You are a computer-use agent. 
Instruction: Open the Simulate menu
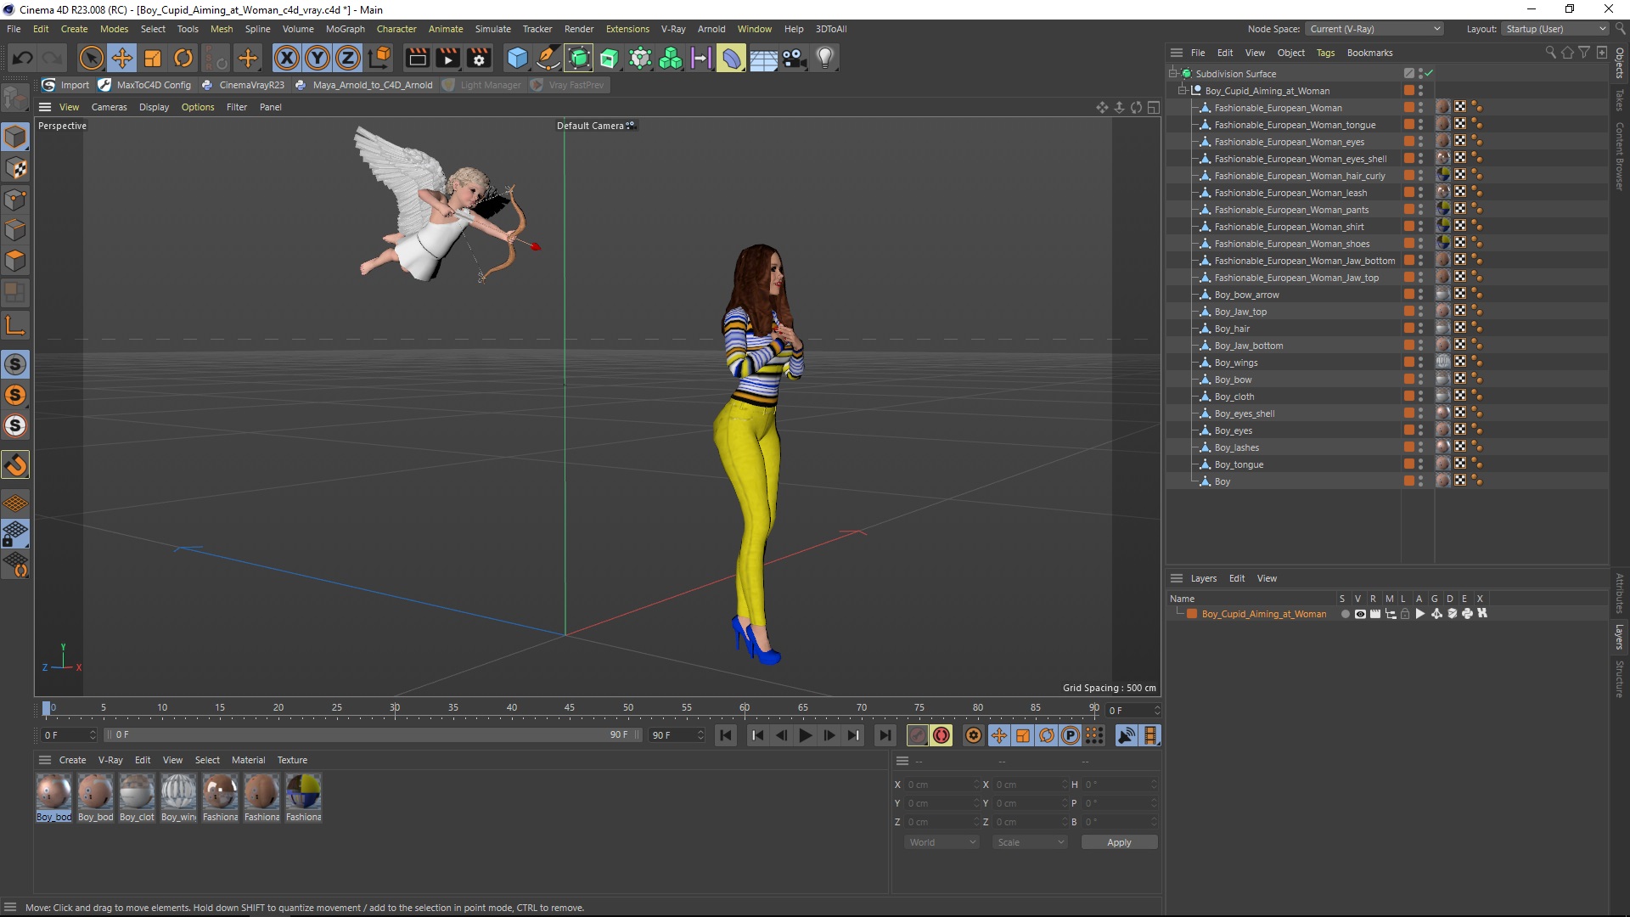coord(492,29)
